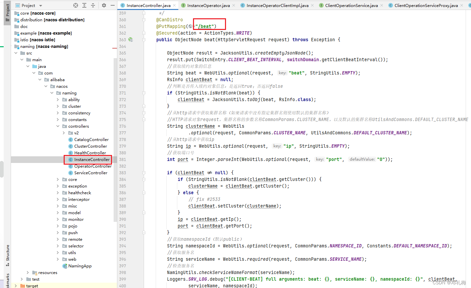Expand the ability package node

58,99
